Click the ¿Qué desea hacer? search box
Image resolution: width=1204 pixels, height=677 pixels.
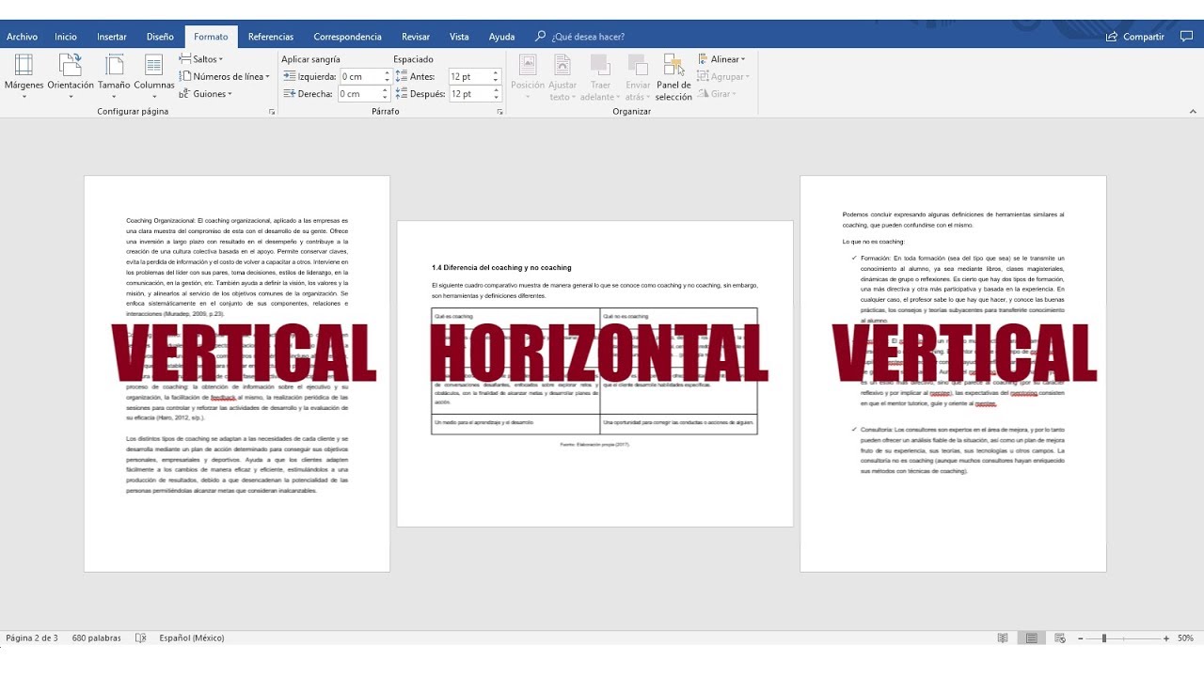tap(579, 37)
